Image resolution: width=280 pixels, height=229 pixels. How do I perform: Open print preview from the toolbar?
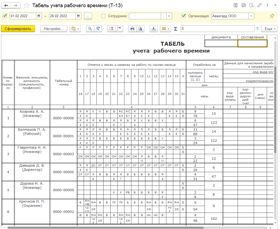140,29
